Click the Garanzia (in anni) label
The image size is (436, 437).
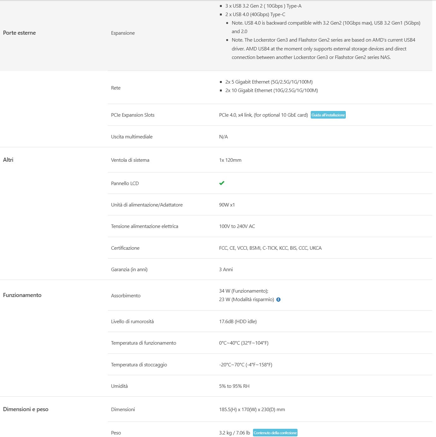pos(129,270)
